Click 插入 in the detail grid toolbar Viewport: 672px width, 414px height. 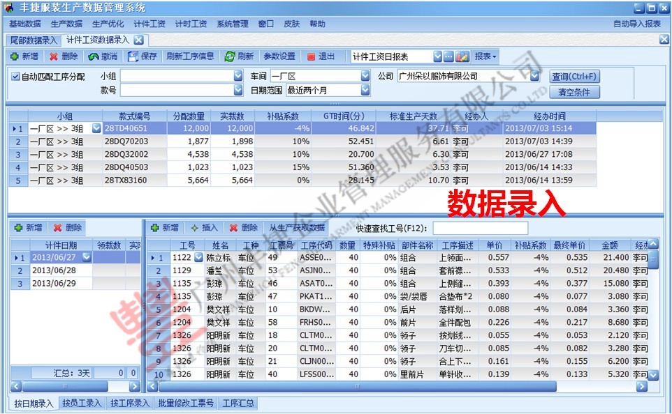[205, 228]
